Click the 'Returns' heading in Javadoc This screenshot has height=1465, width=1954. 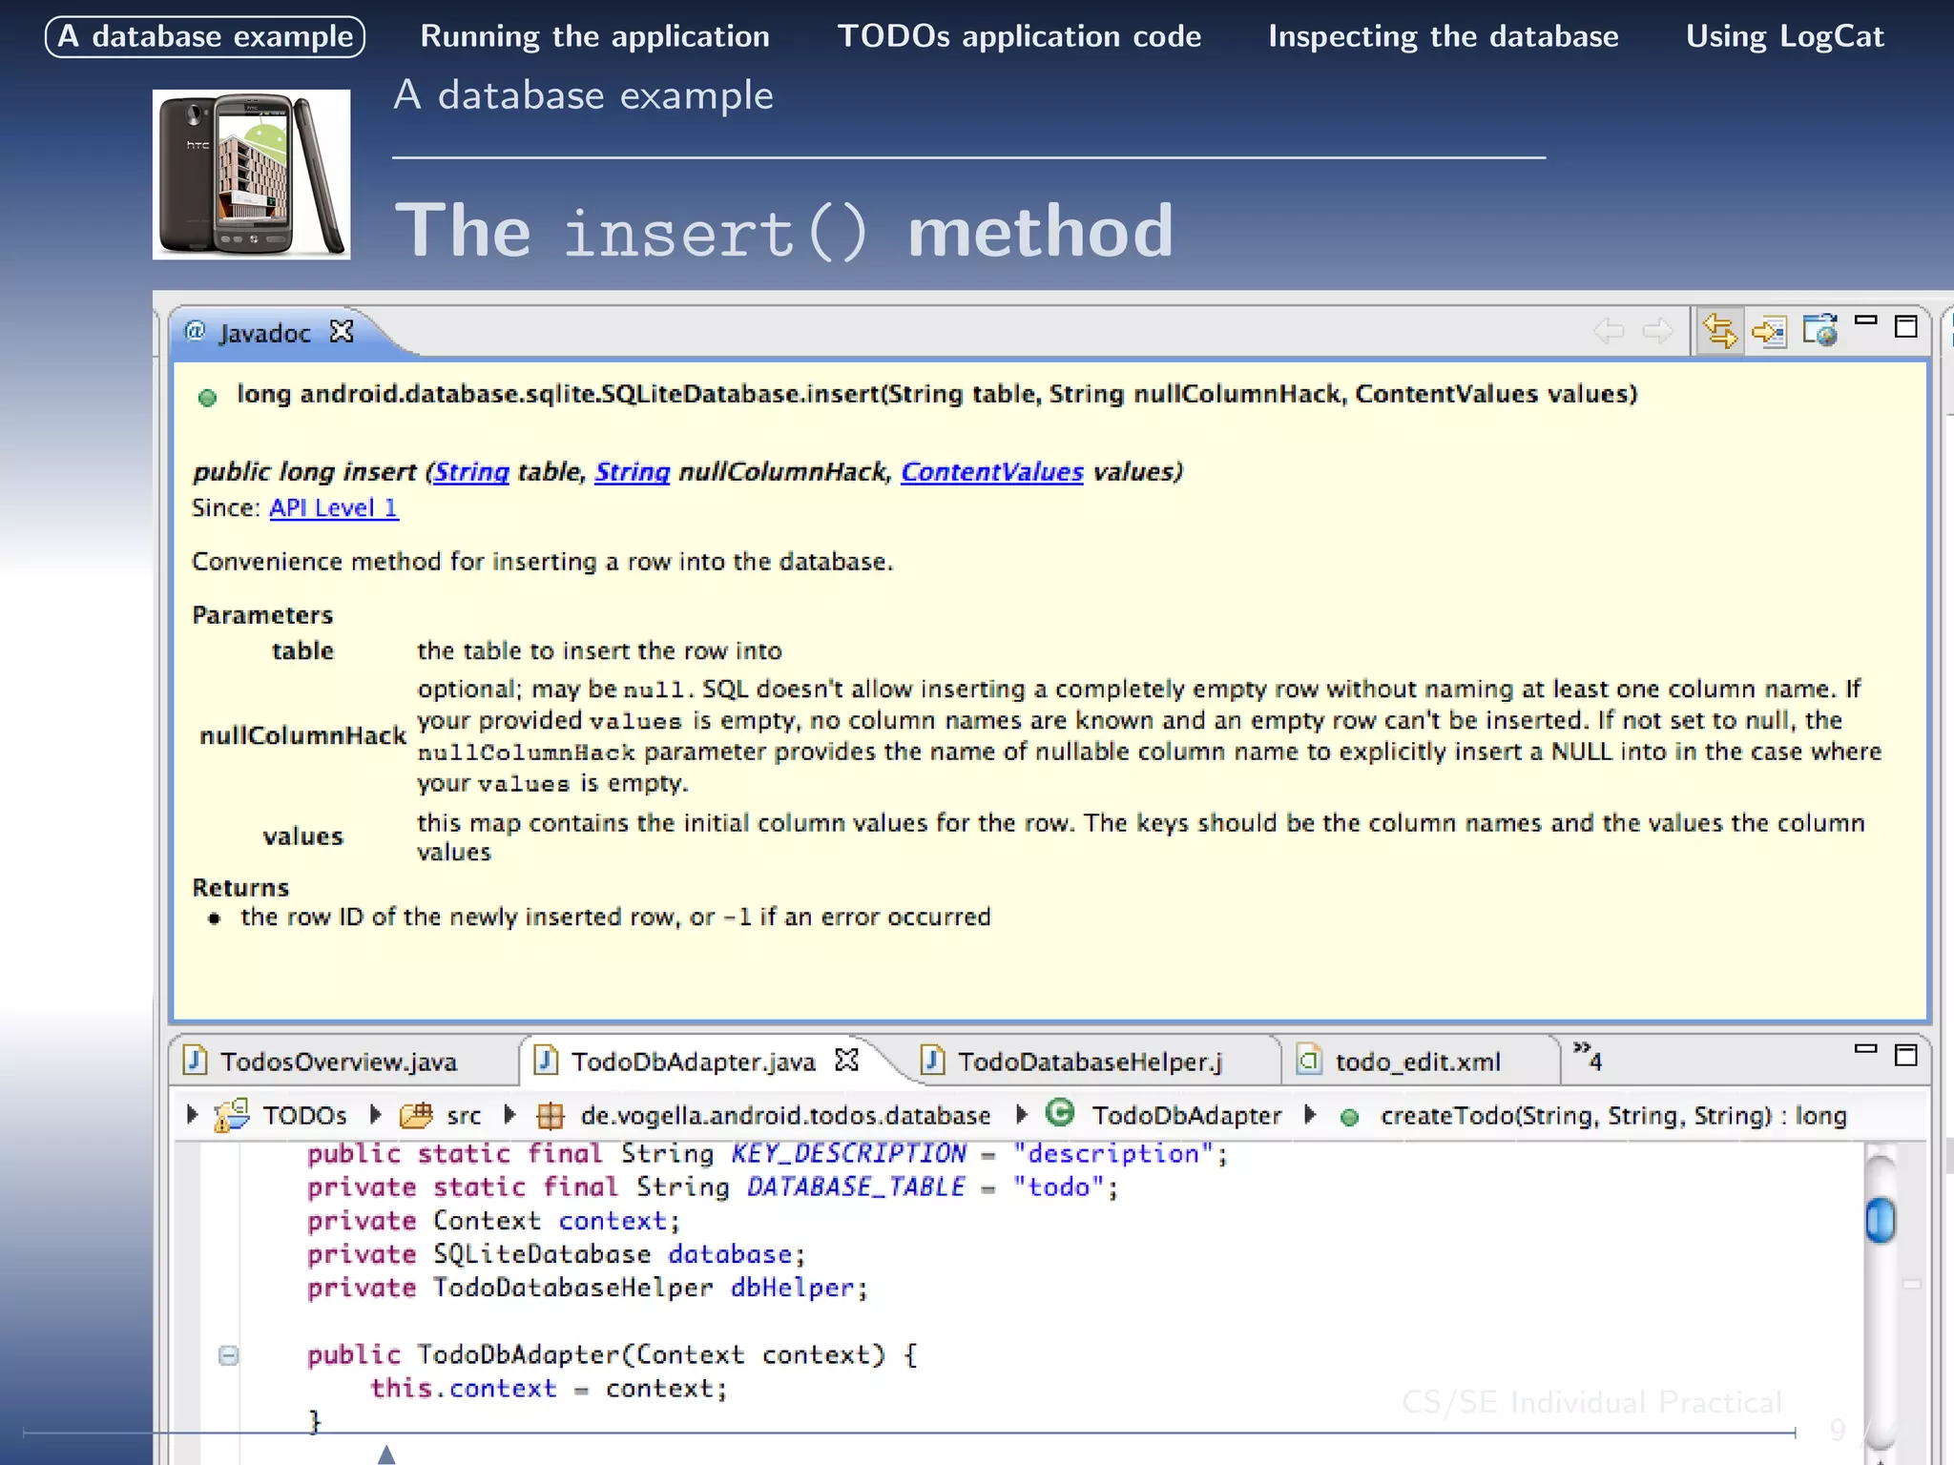[240, 888]
